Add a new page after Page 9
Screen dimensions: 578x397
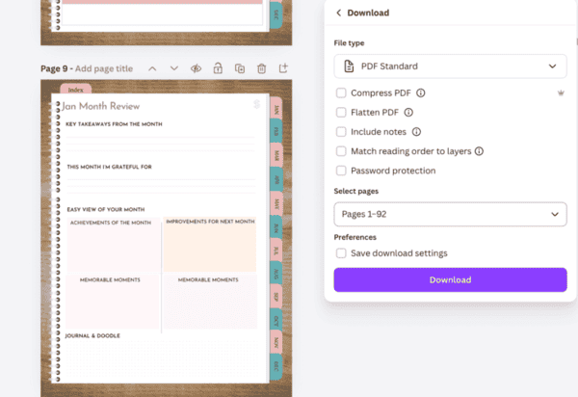(x=283, y=68)
